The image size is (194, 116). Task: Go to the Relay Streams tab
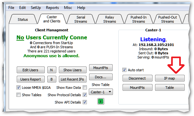tap(110, 19)
